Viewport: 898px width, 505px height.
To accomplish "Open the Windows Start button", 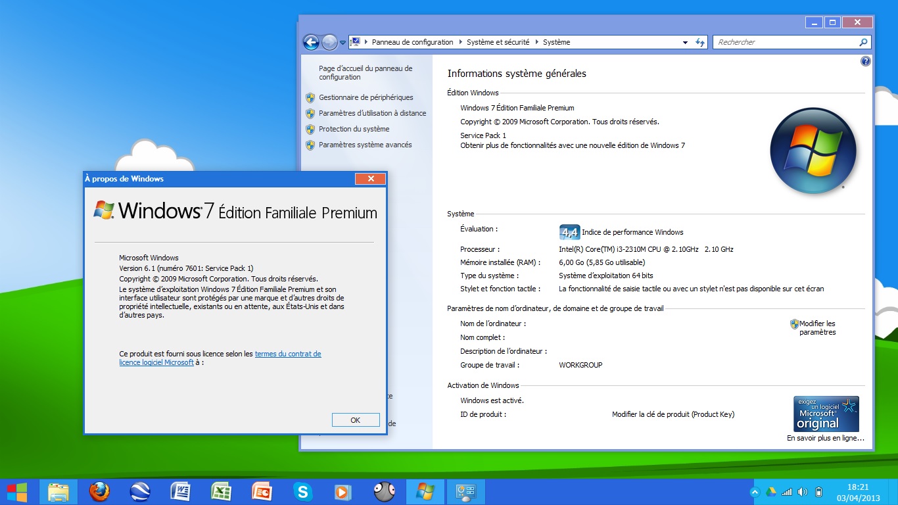I will point(17,491).
